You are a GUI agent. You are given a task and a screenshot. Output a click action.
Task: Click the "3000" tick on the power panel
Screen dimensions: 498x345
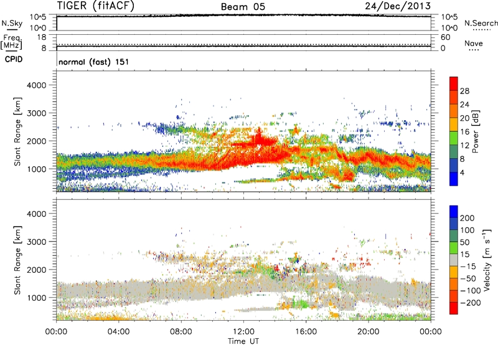click(36, 113)
